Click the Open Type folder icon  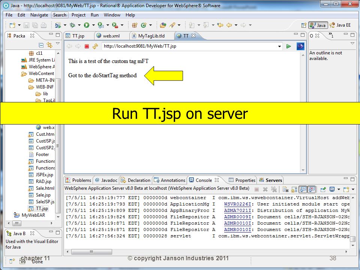(x=163, y=25)
